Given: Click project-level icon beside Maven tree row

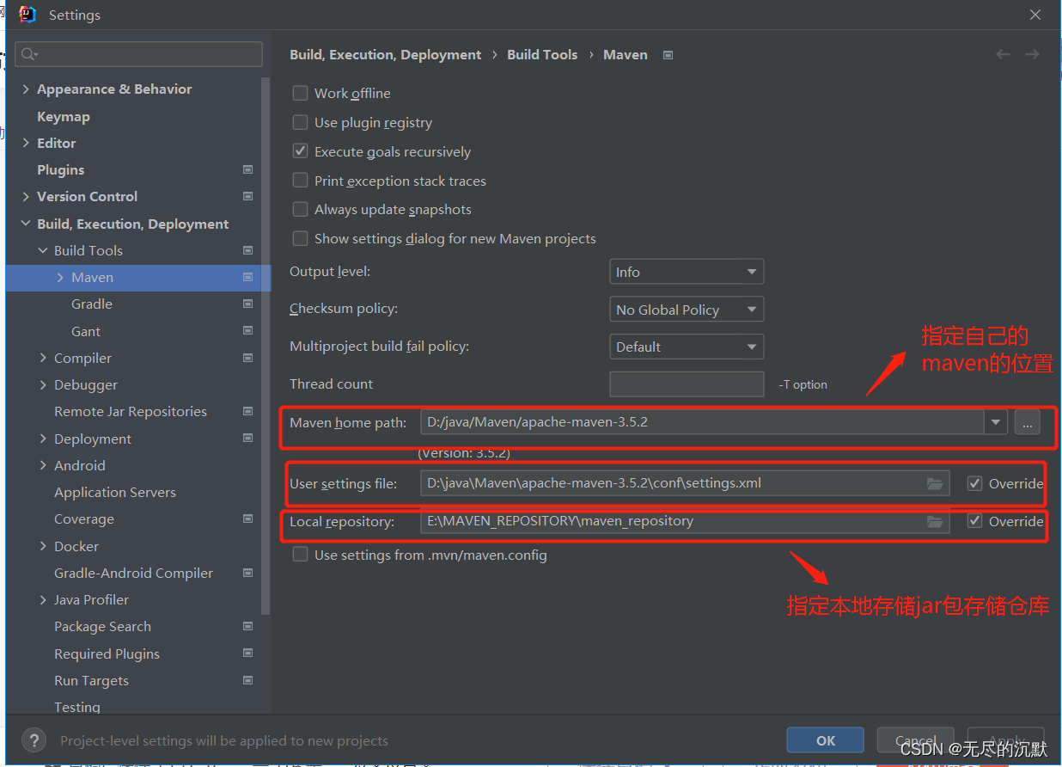Looking at the screenshot, I should 247,277.
